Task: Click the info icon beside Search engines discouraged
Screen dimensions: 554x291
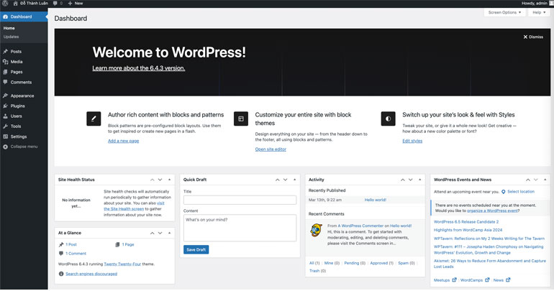Action: (x=61, y=274)
